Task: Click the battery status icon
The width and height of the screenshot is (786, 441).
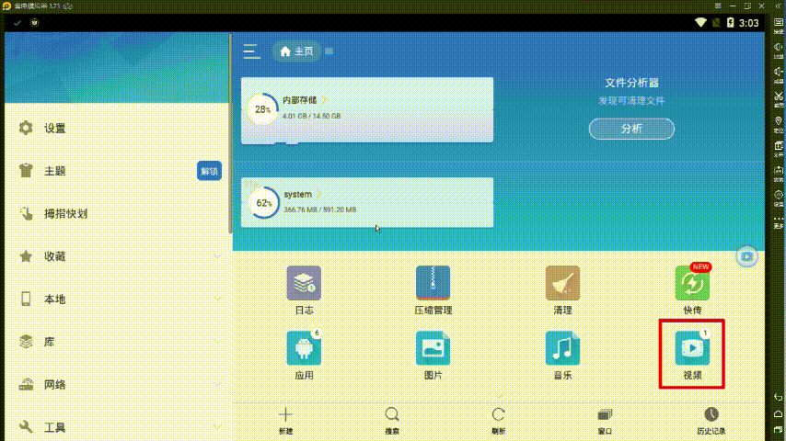Action: pos(731,23)
